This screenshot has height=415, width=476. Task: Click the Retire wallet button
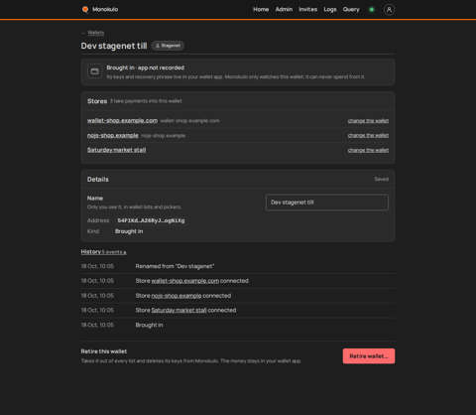[369, 356]
